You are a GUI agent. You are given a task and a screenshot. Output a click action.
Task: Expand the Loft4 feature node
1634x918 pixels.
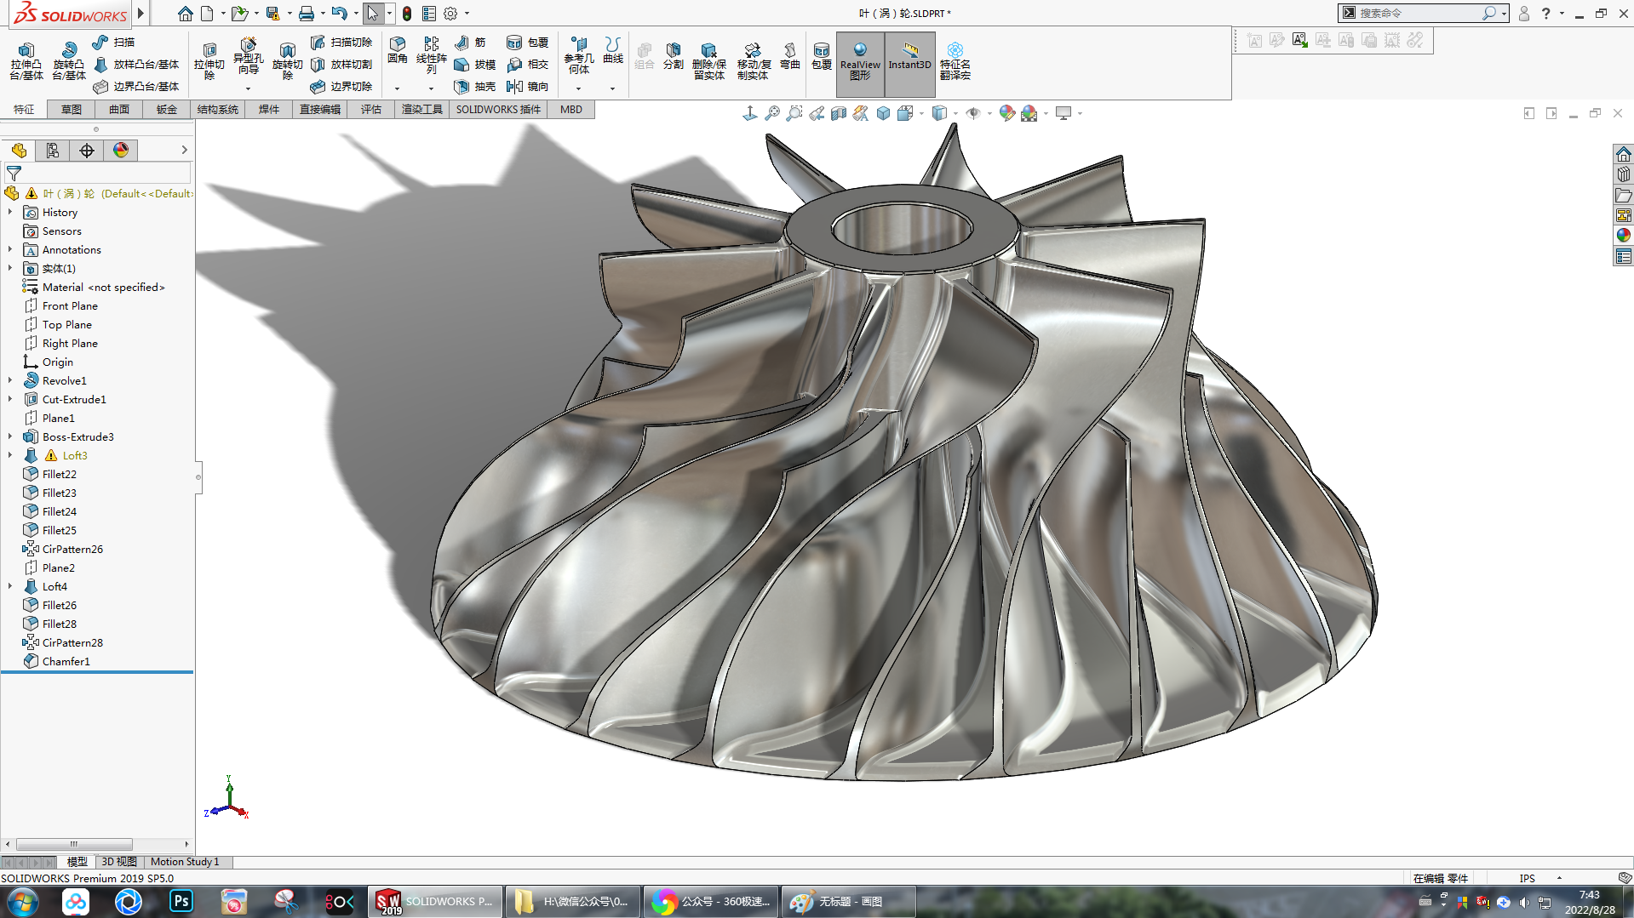click(x=10, y=586)
